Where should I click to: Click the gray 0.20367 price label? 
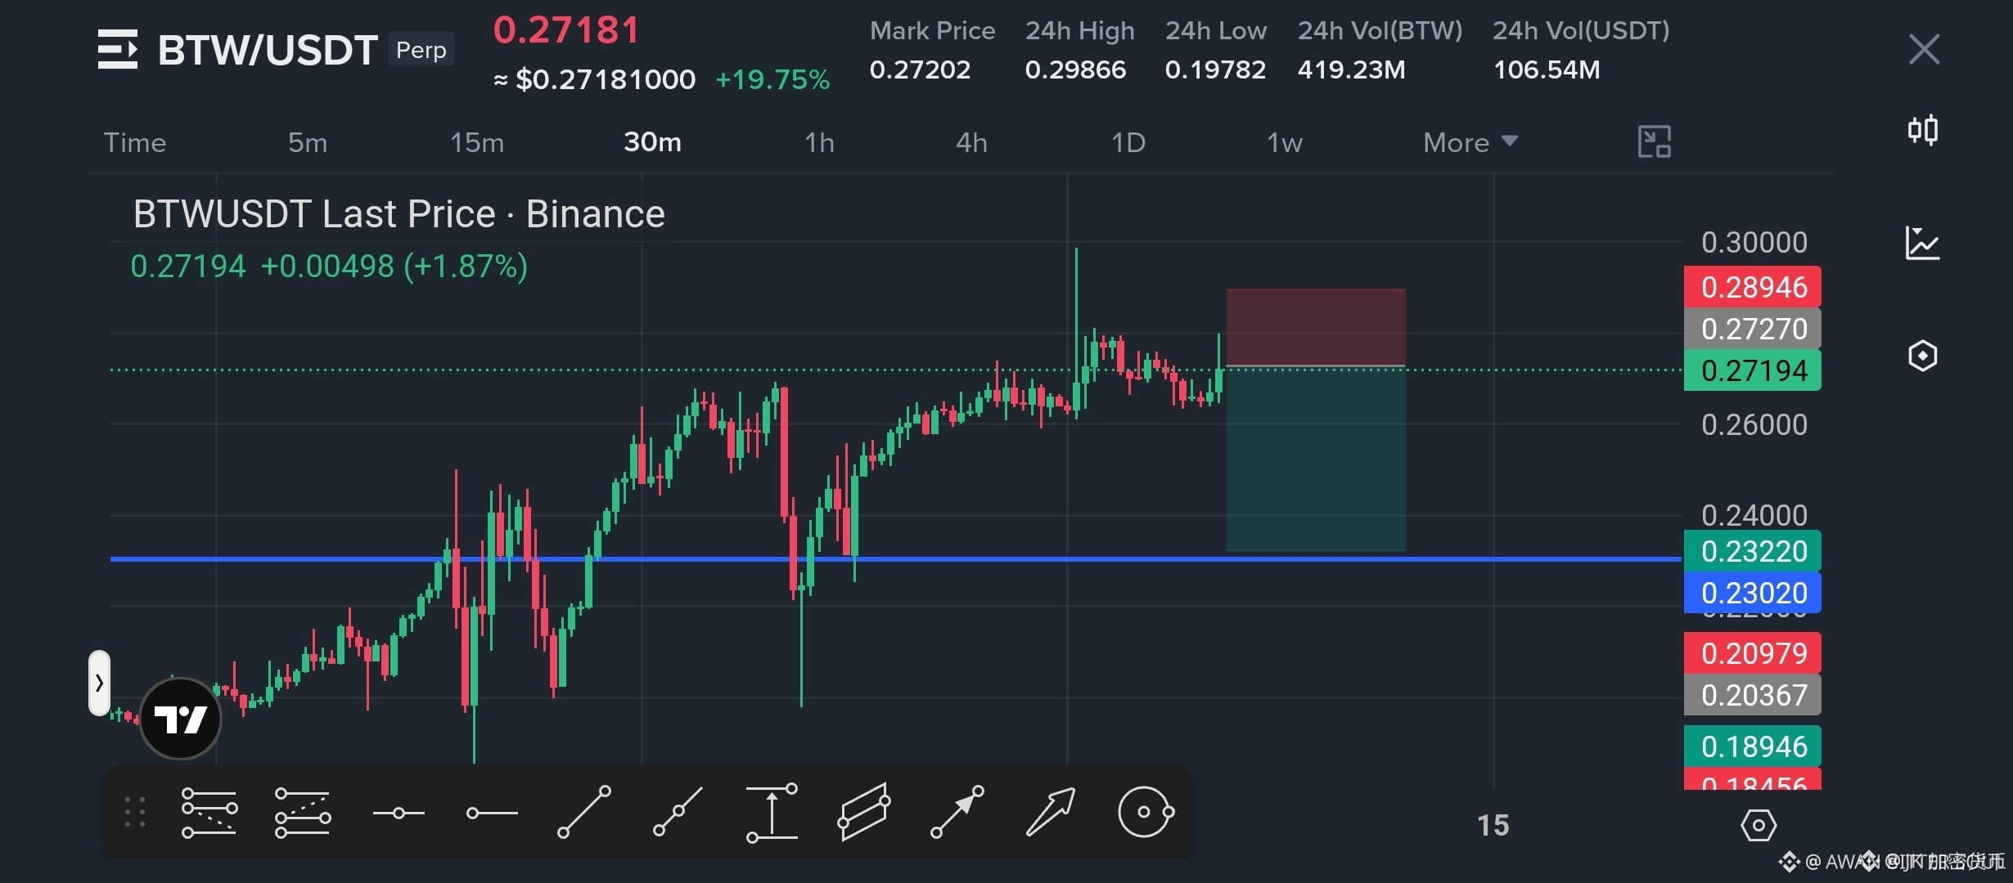coord(1753,695)
